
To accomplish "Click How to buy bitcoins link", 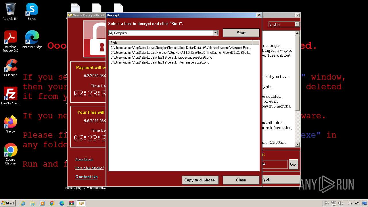I will (90, 168).
